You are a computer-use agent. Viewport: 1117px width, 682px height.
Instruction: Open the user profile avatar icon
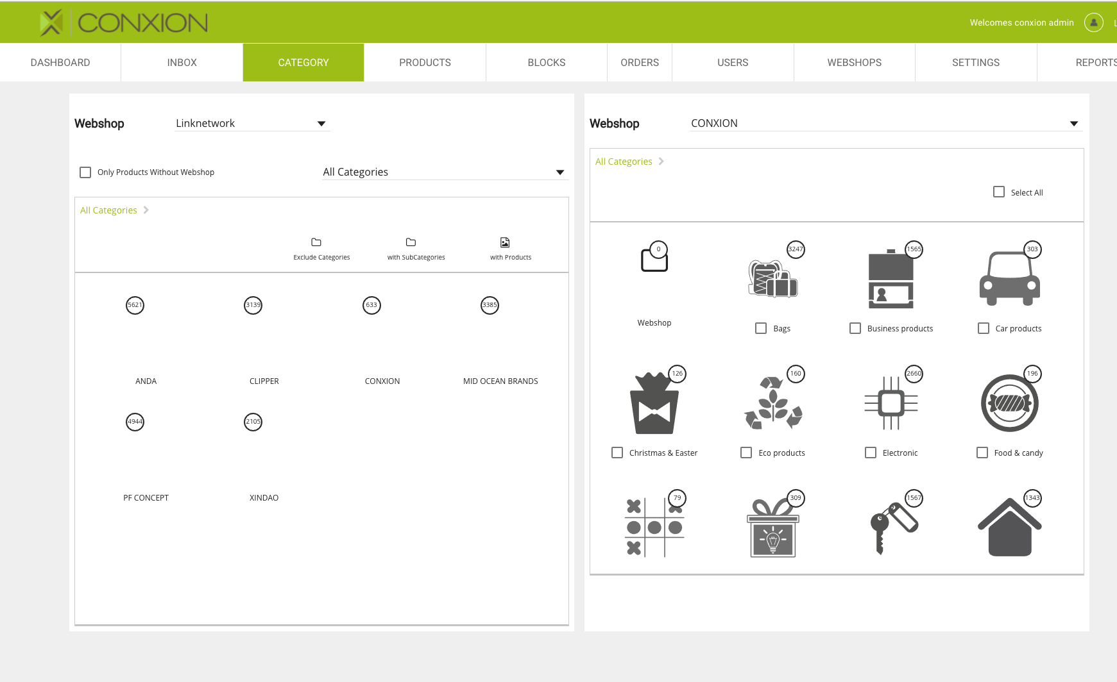pyautogui.click(x=1093, y=22)
